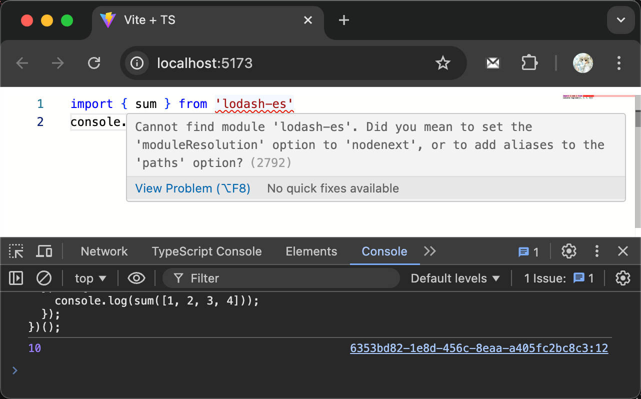The image size is (641, 399).
Task: Click the browser forward arrow
Action: tap(58, 63)
